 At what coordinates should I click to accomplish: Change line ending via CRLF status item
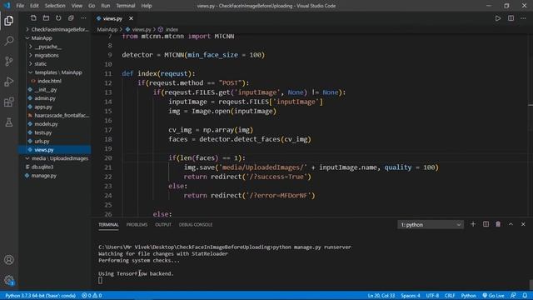coord(450,296)
